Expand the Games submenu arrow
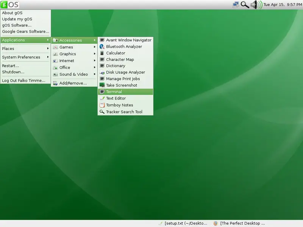 click(x=94, y=47)
